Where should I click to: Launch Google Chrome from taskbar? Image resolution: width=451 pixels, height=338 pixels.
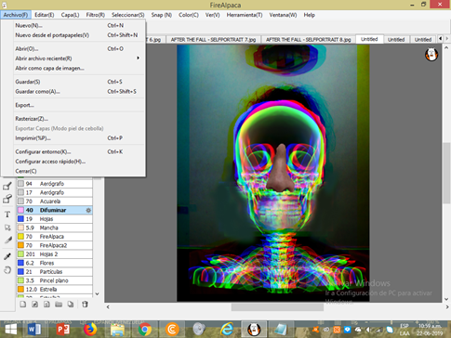click(x=145, y=330)
